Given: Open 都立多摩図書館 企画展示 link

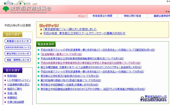Looking at the screenshot, I should click(x=91, y=67).
